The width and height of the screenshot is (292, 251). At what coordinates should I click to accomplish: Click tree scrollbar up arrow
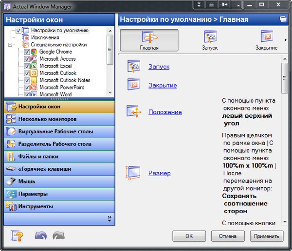click(x=110, y=31)
